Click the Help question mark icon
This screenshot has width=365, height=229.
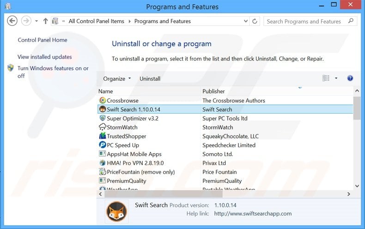point(350,78)
